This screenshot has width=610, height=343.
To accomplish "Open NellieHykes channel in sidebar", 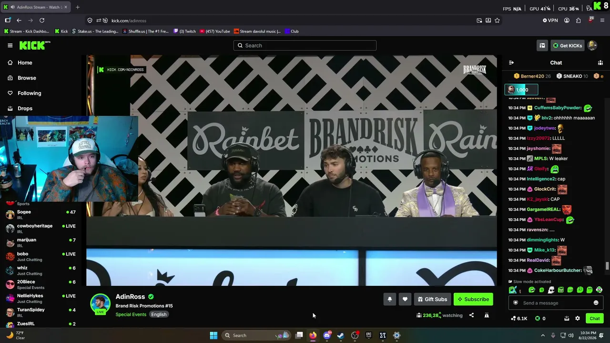I will (x=41, y=298).
